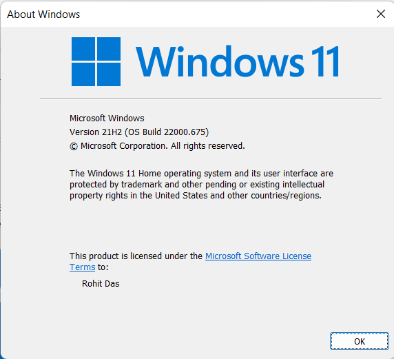394x359 pixels.
Task: Click the top-left pane of Windows logo
Action: (83, 49)
